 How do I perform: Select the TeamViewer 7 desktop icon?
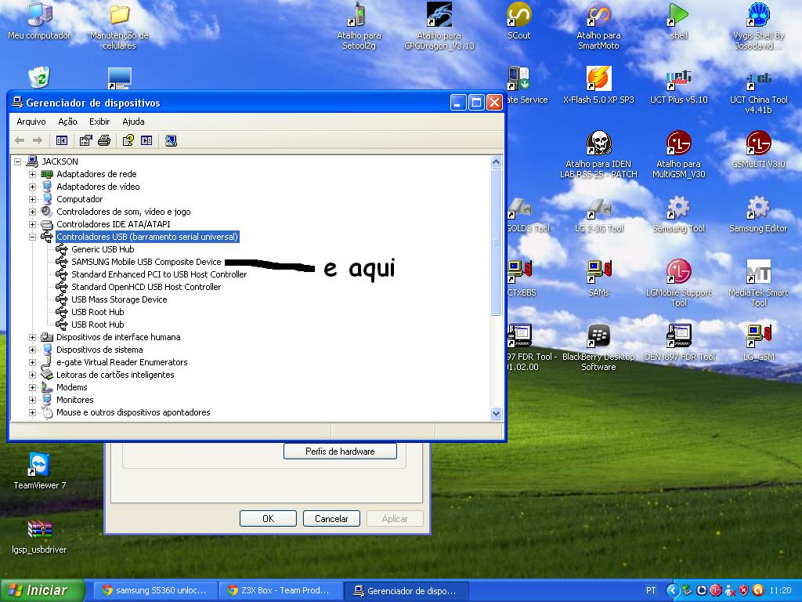(39, 471)
